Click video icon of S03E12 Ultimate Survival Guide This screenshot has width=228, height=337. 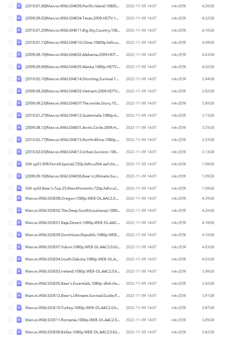[19, 295]
